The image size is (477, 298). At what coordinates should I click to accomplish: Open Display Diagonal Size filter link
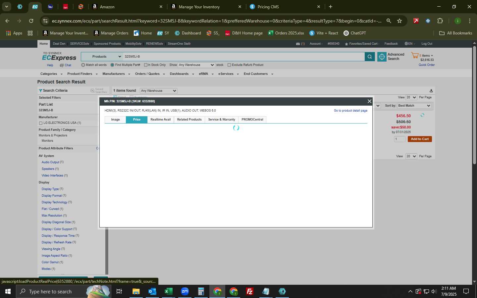56,222
